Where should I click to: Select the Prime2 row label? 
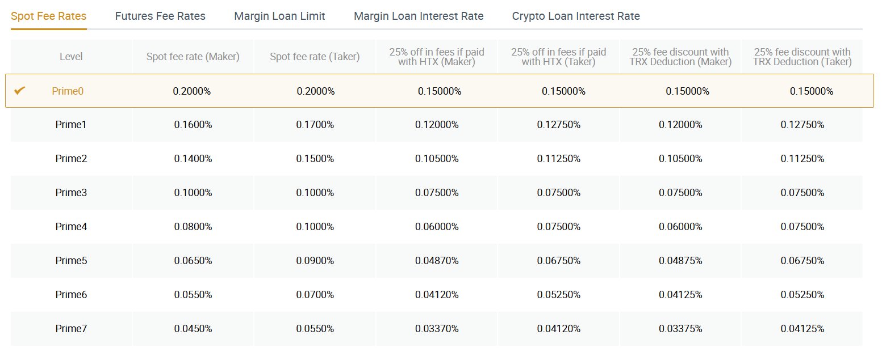pyautogui.click(x=71, y=159)
